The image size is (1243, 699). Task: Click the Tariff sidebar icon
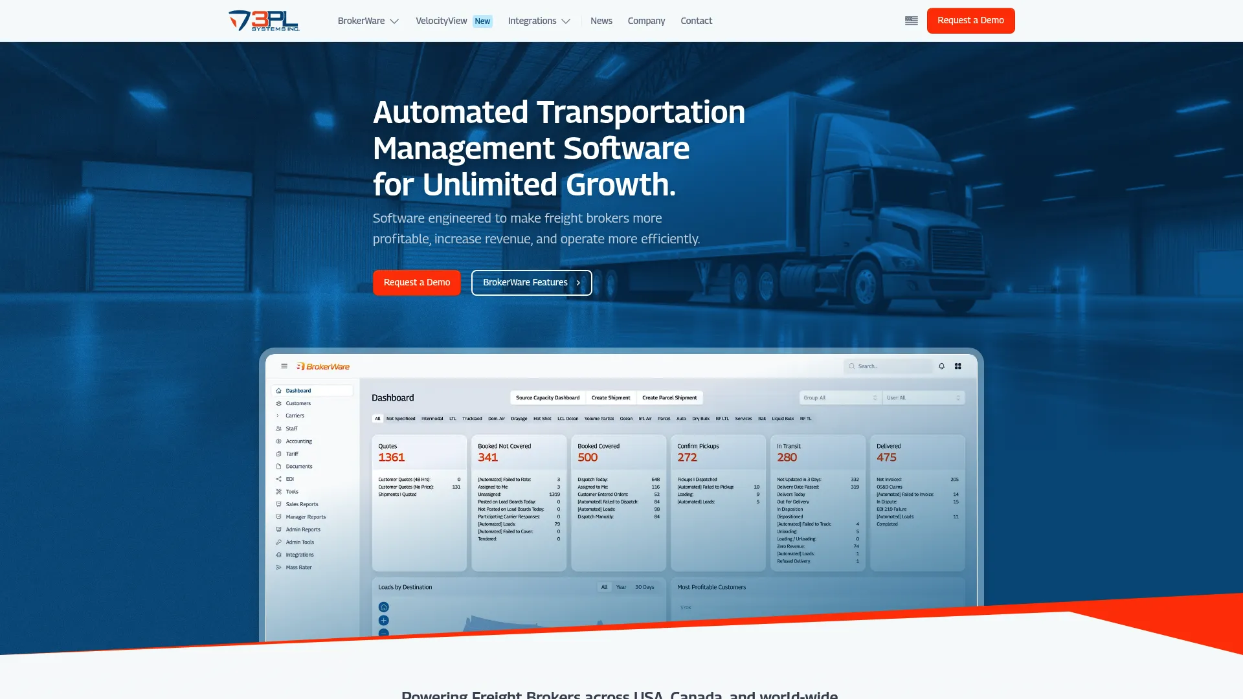point(278,454)
